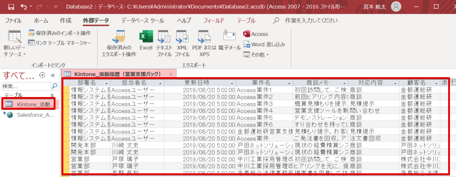Click the first 川崎 丈史 cell
This screenshot has width=456, height=177.
pyautogui.click(x=137, y=145)
